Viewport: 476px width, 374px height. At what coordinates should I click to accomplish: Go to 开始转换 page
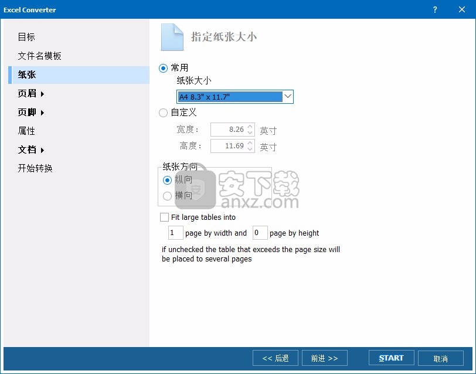[35, 168]
